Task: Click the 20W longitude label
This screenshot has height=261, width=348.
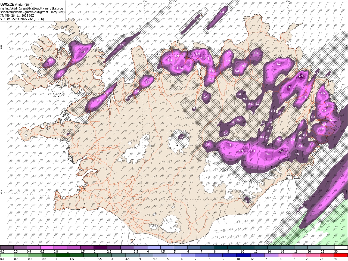Action: coord(145,1)
